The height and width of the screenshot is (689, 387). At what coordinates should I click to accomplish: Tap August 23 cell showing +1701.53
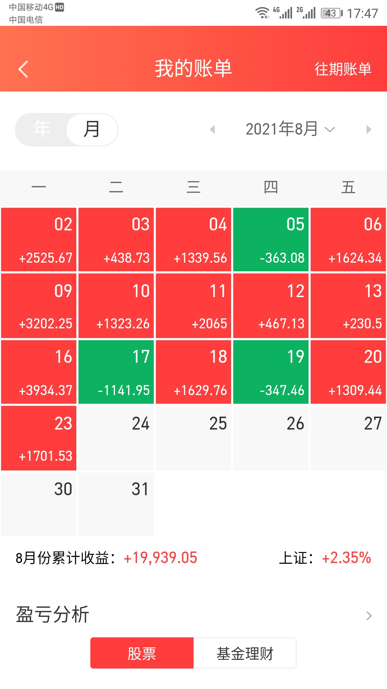tap(39, 438)
